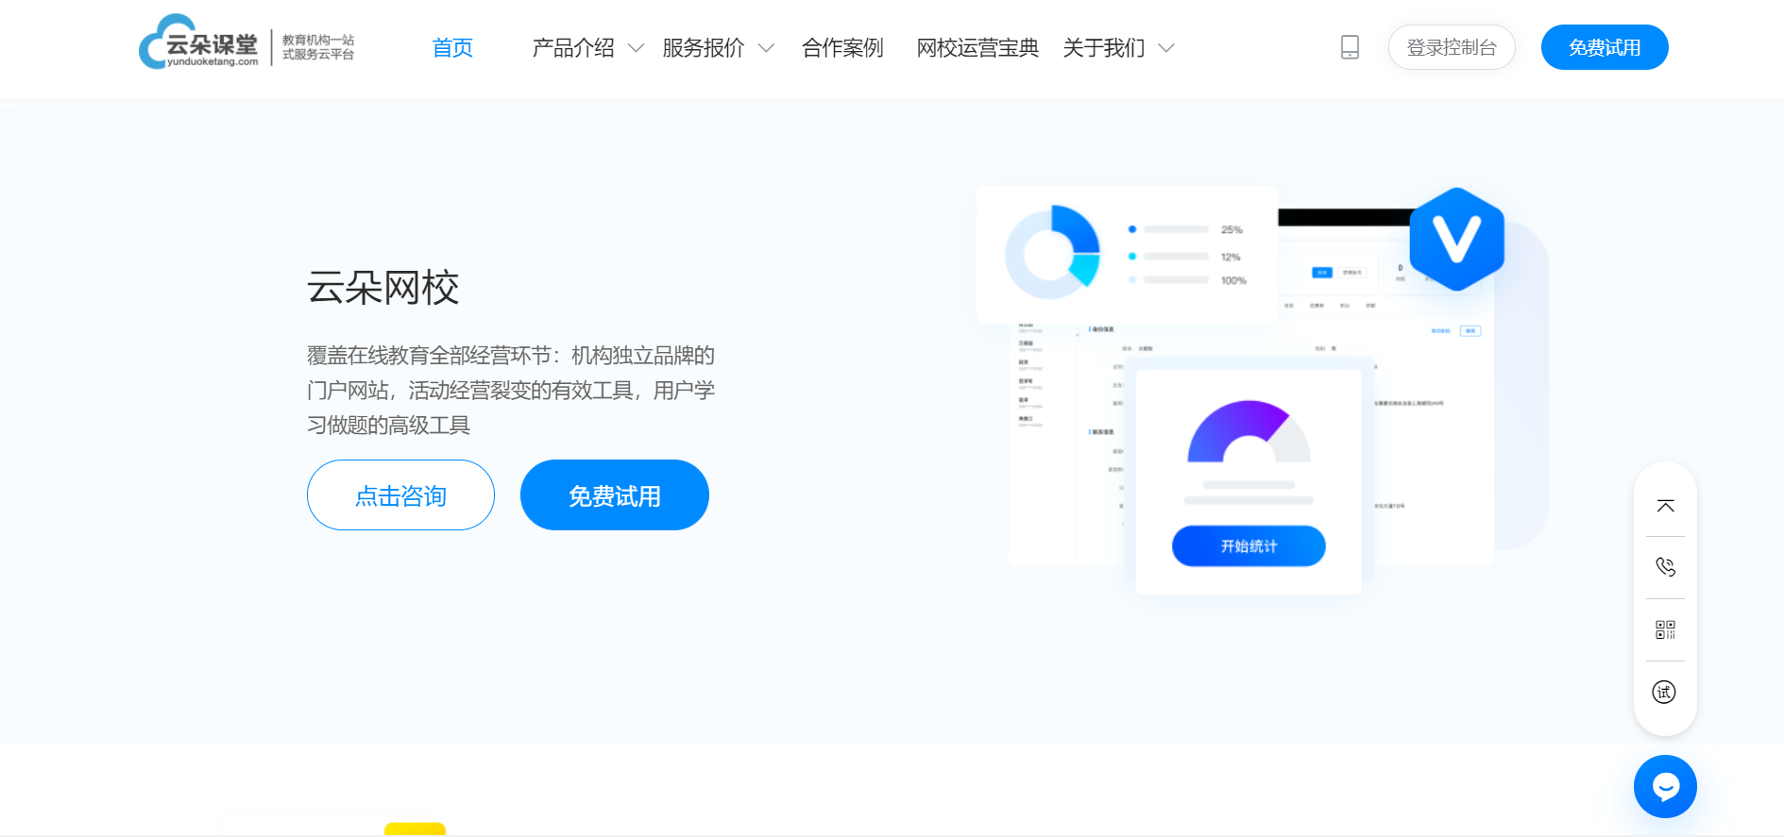
Task: Open 产品介绍 menu item
Action: click(x=573, y=47)
